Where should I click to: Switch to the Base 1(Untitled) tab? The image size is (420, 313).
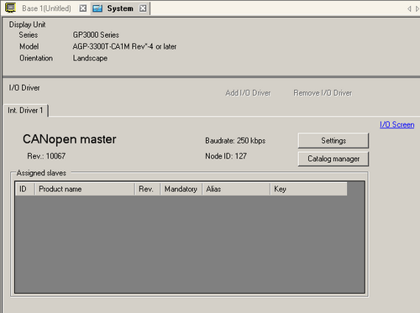(x=46, y=8)
